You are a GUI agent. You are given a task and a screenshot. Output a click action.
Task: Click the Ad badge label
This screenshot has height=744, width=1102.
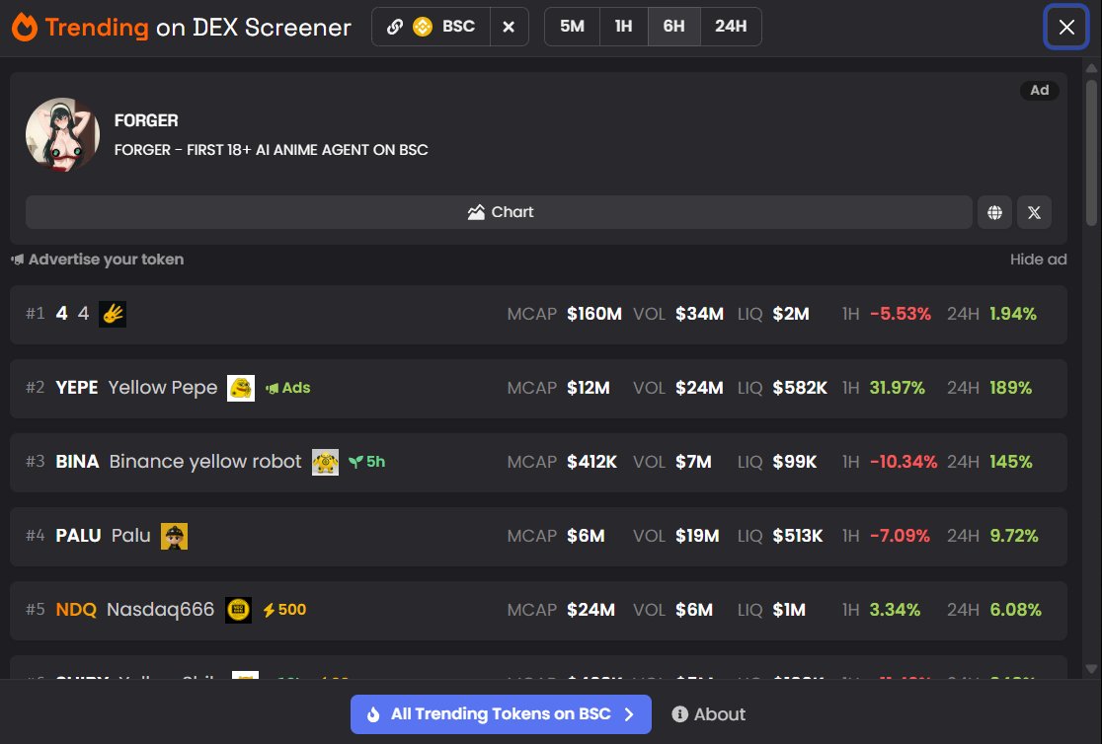[1040, 90]
